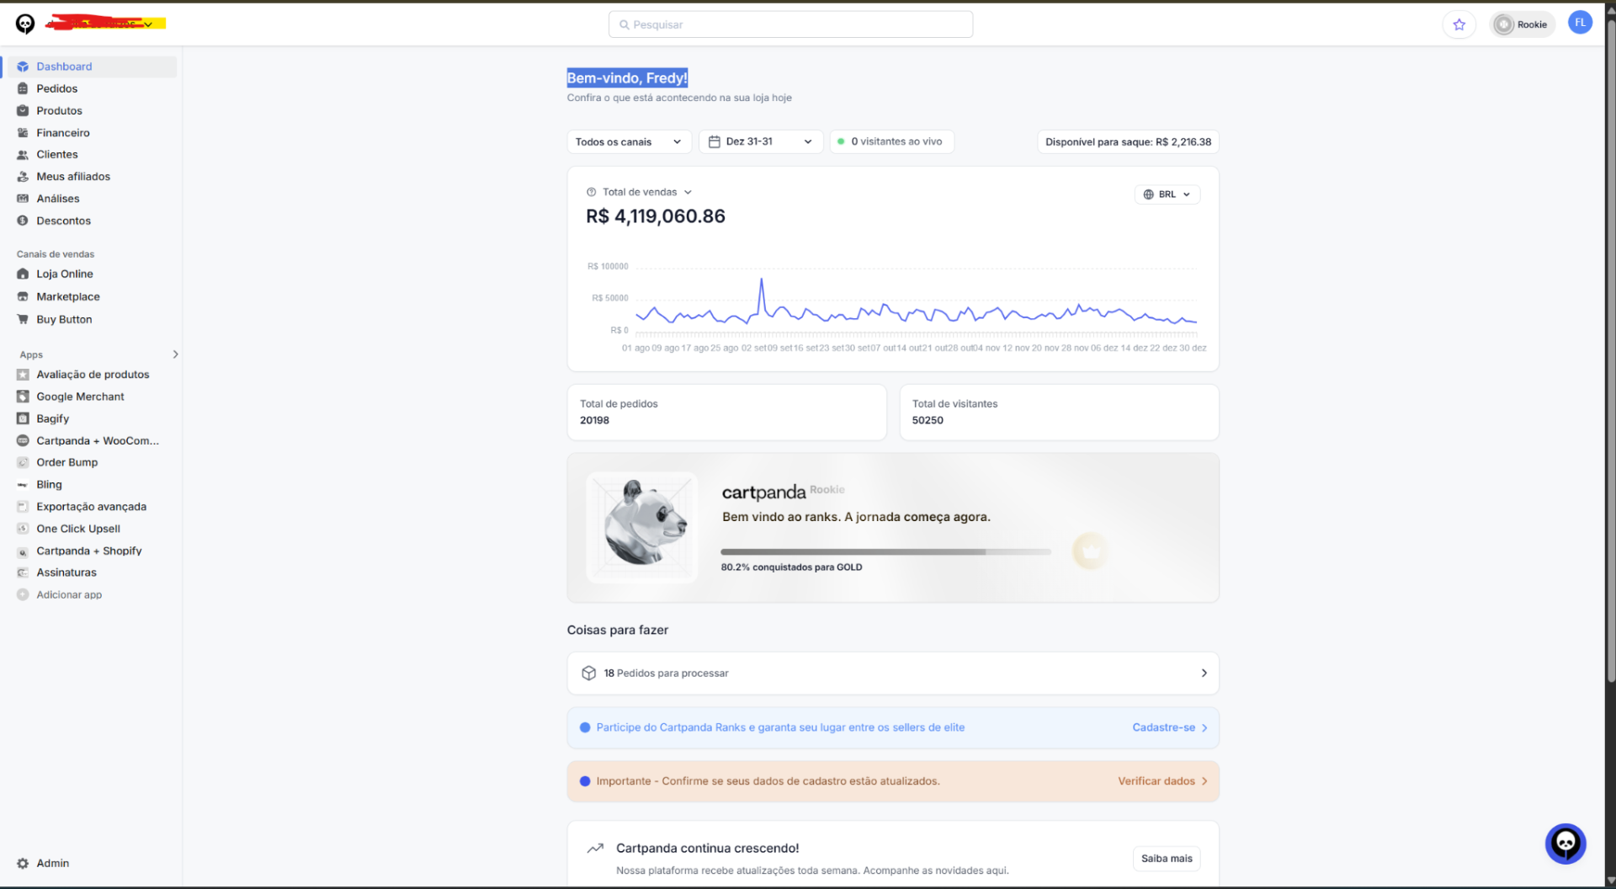This screenshot has width=1616, height=889.
Task: Click the package icon beside Pedidos para processar
Action: [x=588, y=673]
